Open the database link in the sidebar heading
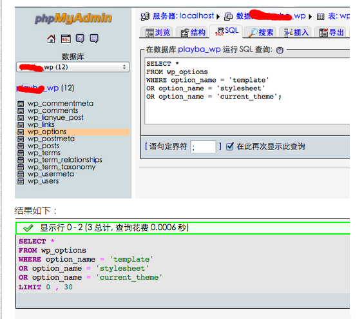 (37, 88)
